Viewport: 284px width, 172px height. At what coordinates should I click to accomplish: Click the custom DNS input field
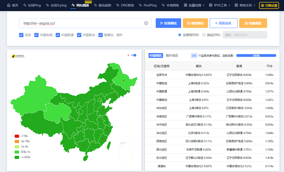[x=245, y=35]
